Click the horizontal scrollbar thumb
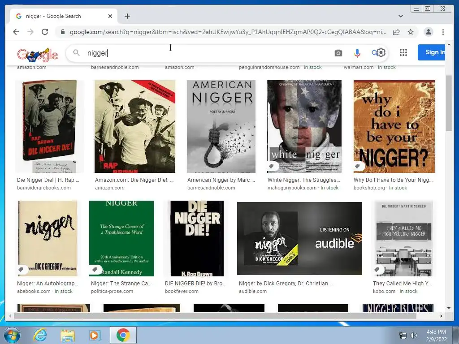Image resolution: width=459 pixels, height=344 pixels. pyautogui.click(x=215, y=316)
